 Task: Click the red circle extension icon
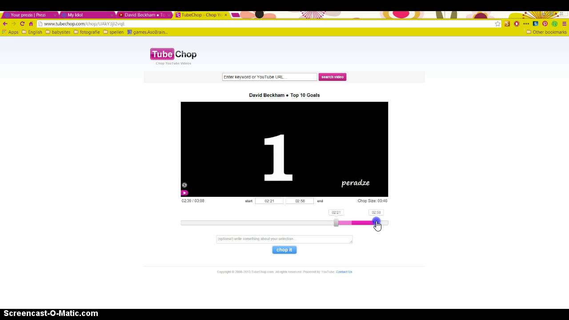coord(517,24)
